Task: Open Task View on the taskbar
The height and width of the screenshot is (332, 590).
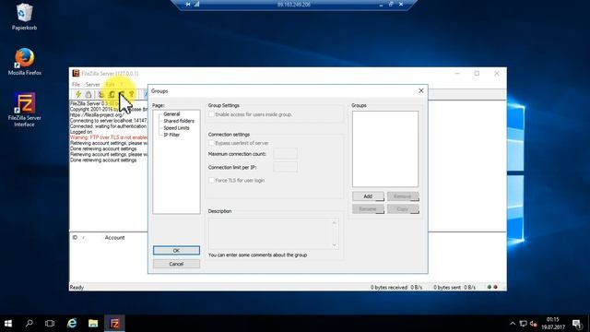Action: [x=50, y=324]
